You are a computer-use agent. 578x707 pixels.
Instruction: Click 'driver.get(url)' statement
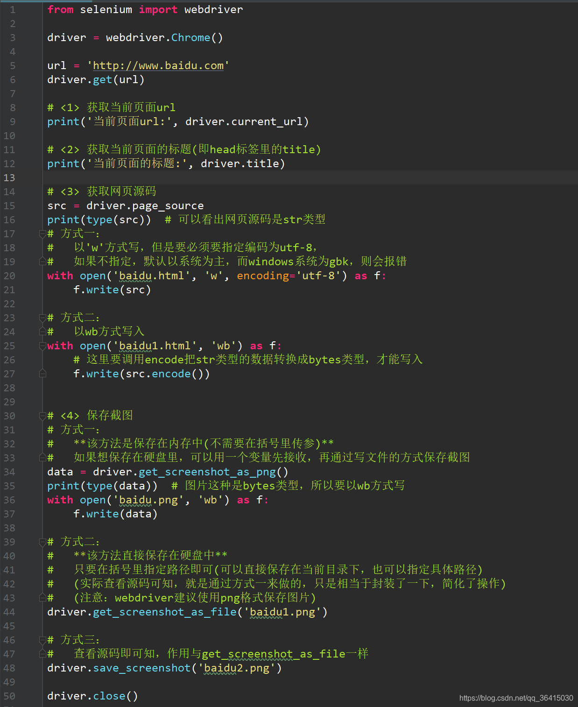96,79
